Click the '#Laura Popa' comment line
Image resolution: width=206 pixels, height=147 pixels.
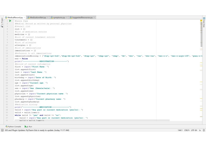(21, 21)
